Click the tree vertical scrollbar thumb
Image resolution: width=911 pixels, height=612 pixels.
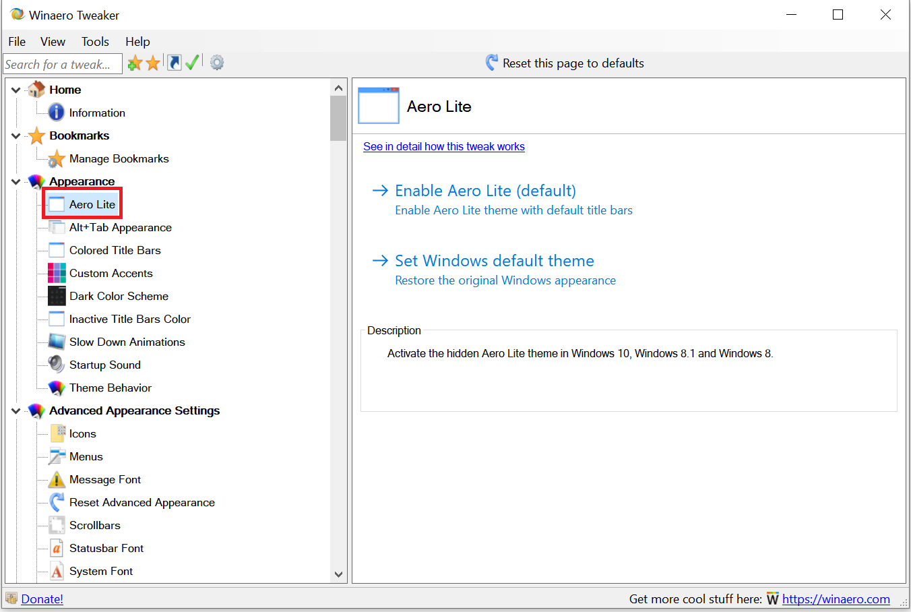click(x=338, y=118)
